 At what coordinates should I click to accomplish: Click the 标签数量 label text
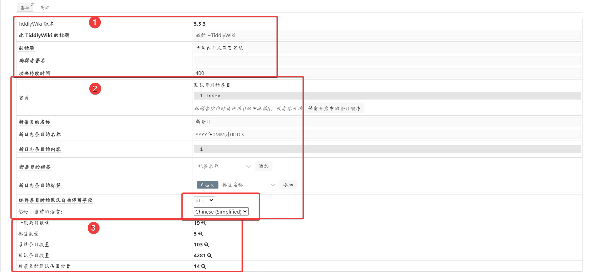click(28, 234)
